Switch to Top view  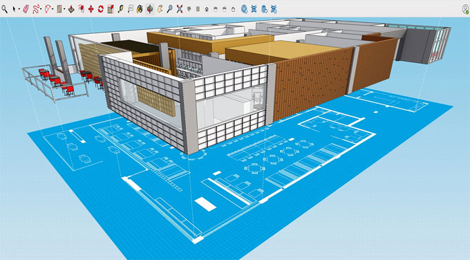198,9
